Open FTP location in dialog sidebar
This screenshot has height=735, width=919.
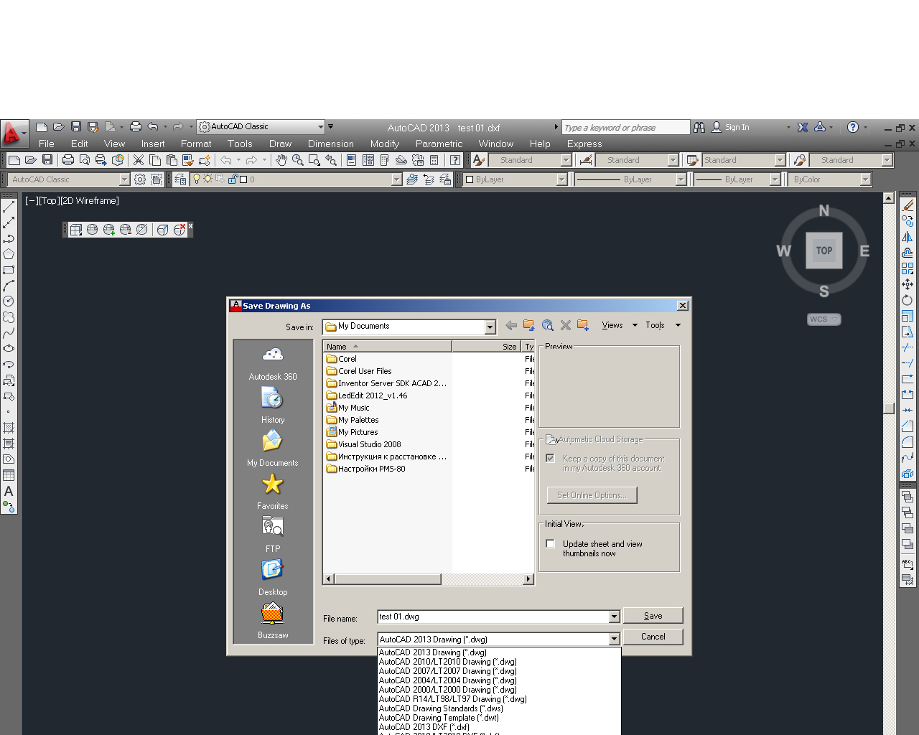tap(273, 535)
